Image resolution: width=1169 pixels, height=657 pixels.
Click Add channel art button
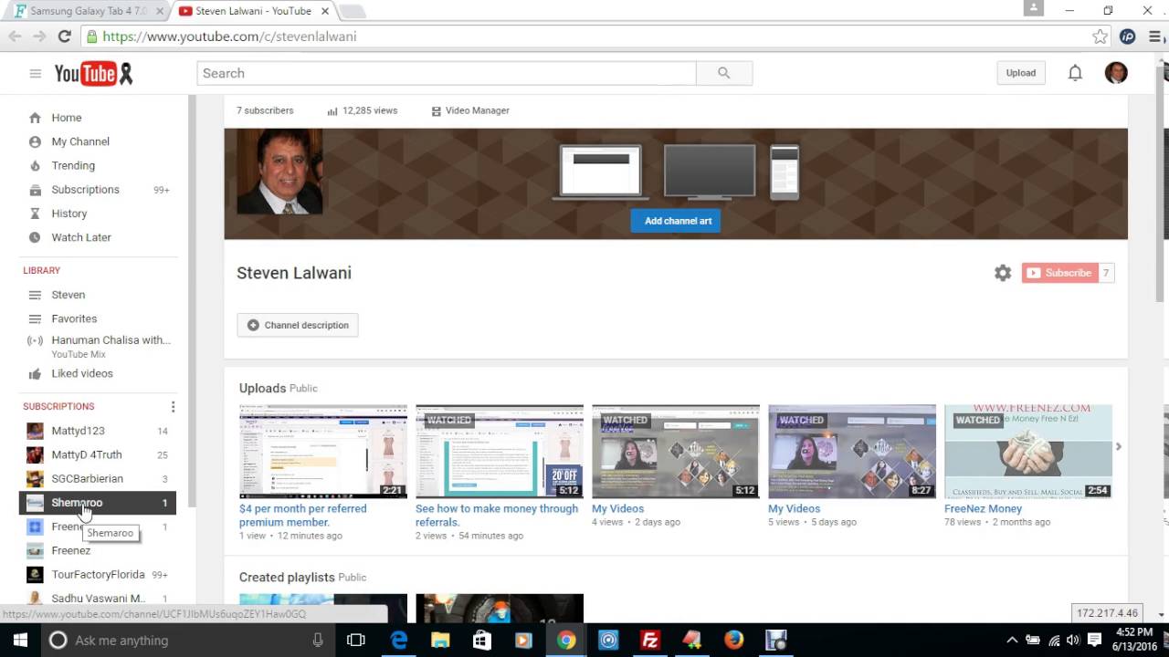[678, 221]
